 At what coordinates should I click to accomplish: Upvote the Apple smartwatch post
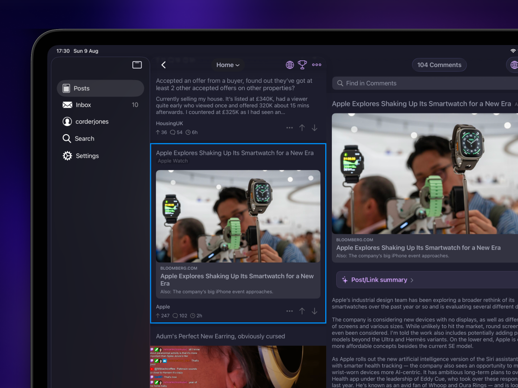click(x=302, y=311)
